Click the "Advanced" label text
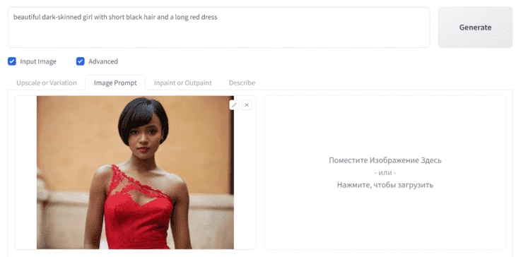516x257 pixels. (x=103, y=61)
